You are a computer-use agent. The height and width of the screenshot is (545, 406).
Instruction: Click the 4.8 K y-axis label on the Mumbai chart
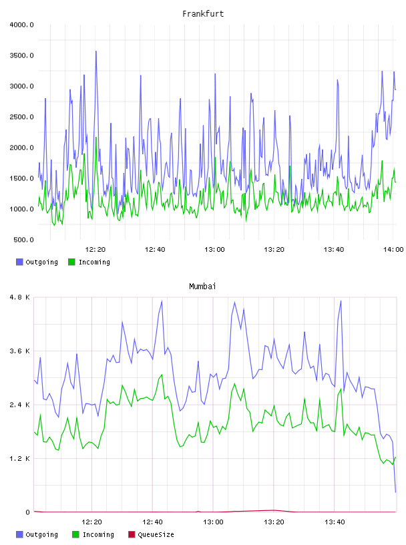coord(19,297)
